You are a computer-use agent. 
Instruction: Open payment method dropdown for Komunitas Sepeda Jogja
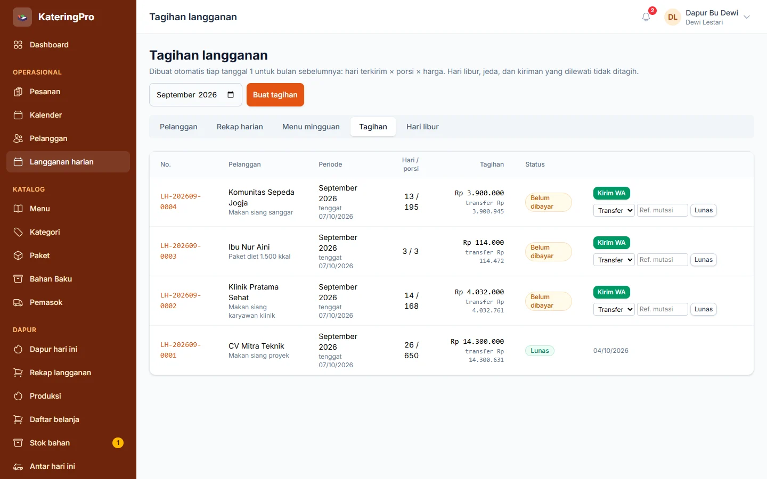click(x=614, y=210)
